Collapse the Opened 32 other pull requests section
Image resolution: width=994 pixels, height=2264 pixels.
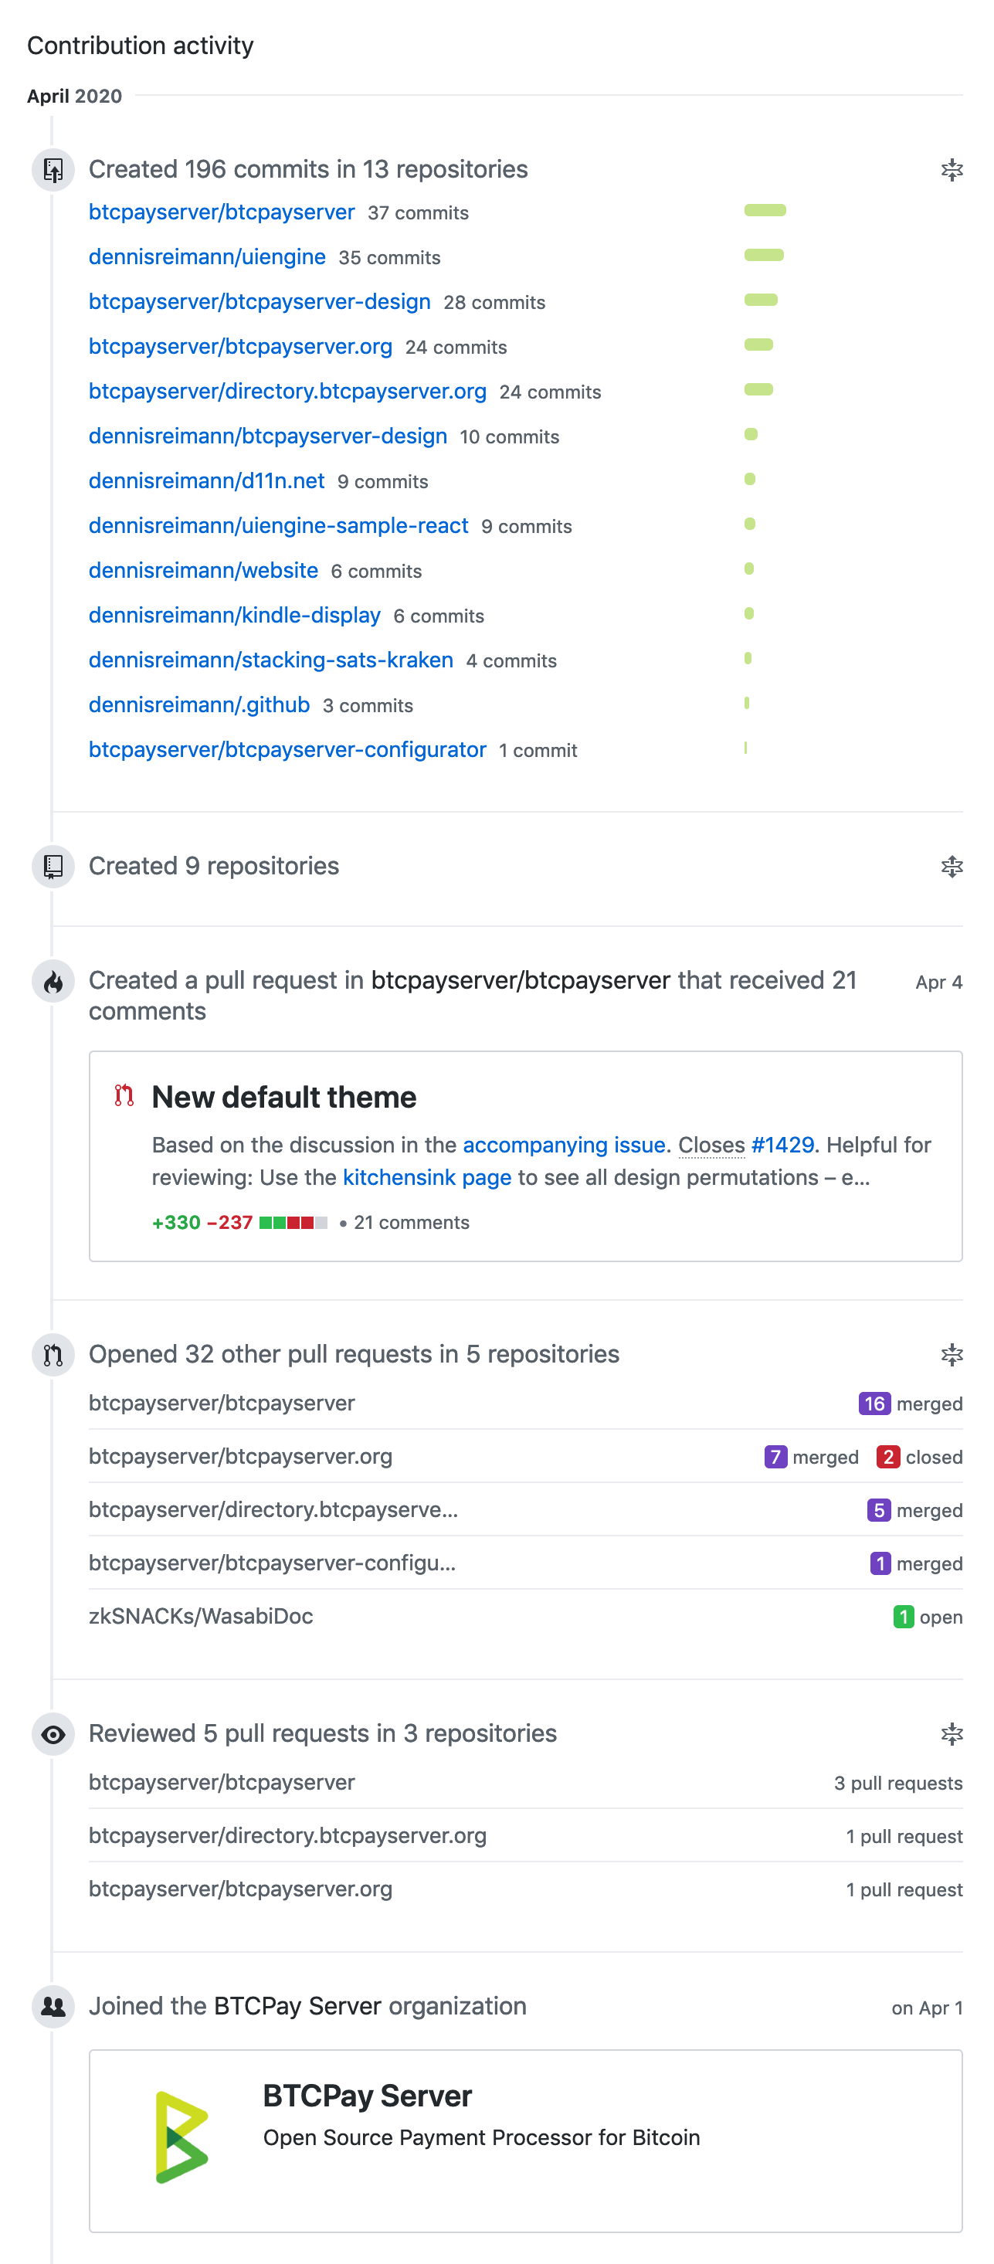951,1354
